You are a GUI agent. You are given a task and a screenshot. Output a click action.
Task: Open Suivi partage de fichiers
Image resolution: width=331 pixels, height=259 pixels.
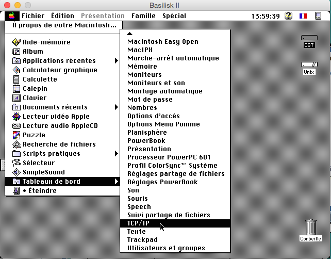175,215
